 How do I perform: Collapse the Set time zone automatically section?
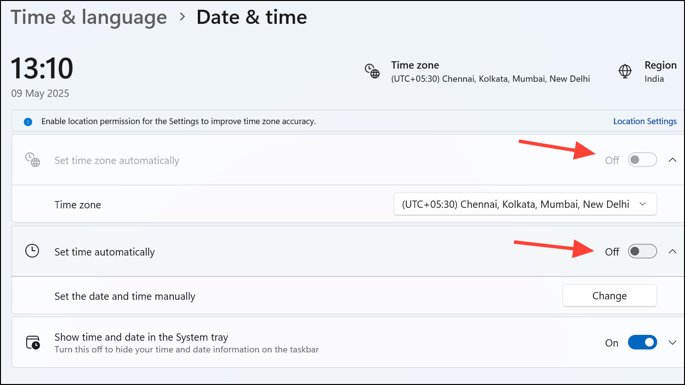coord(673,160)
